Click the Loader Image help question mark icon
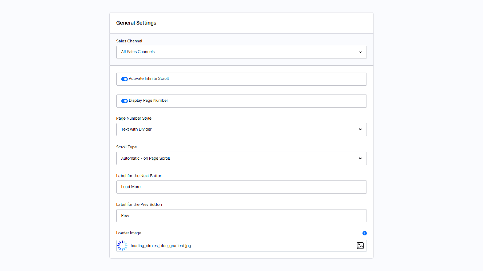Screen dimensions: 483x271 coord(364,233)
